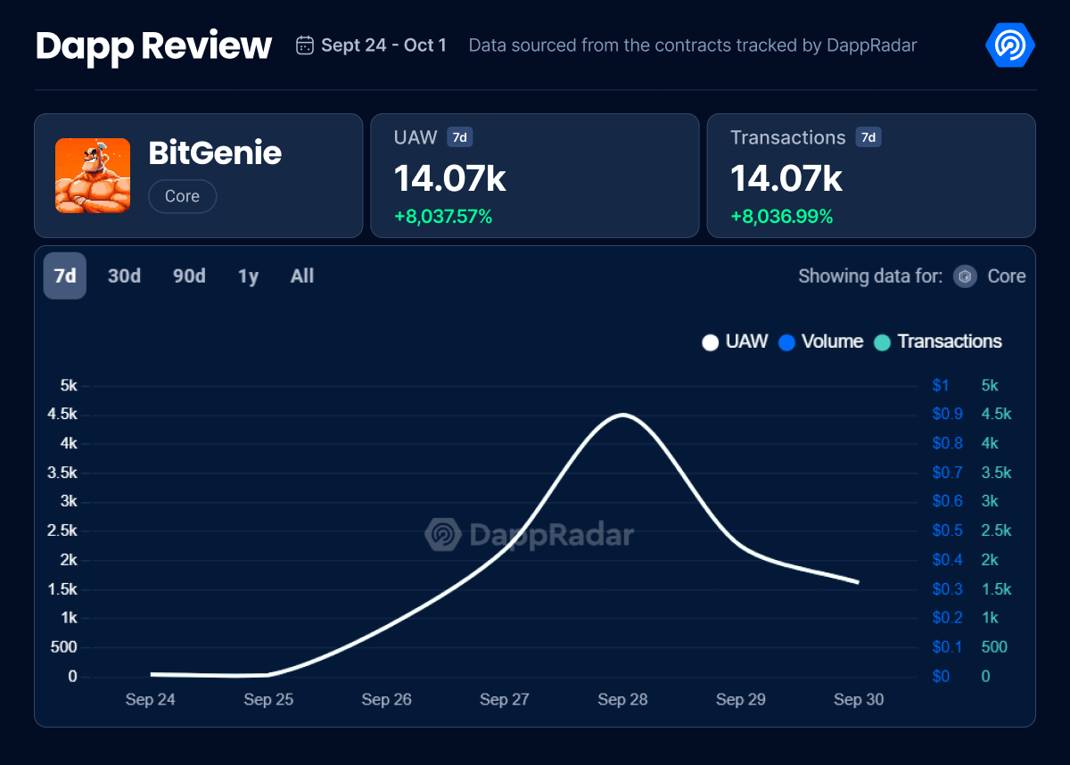The width and height of the screenshot is (1070, 765).
Task: Click the Core badge under BitGenie
Action: coord(182,196)
